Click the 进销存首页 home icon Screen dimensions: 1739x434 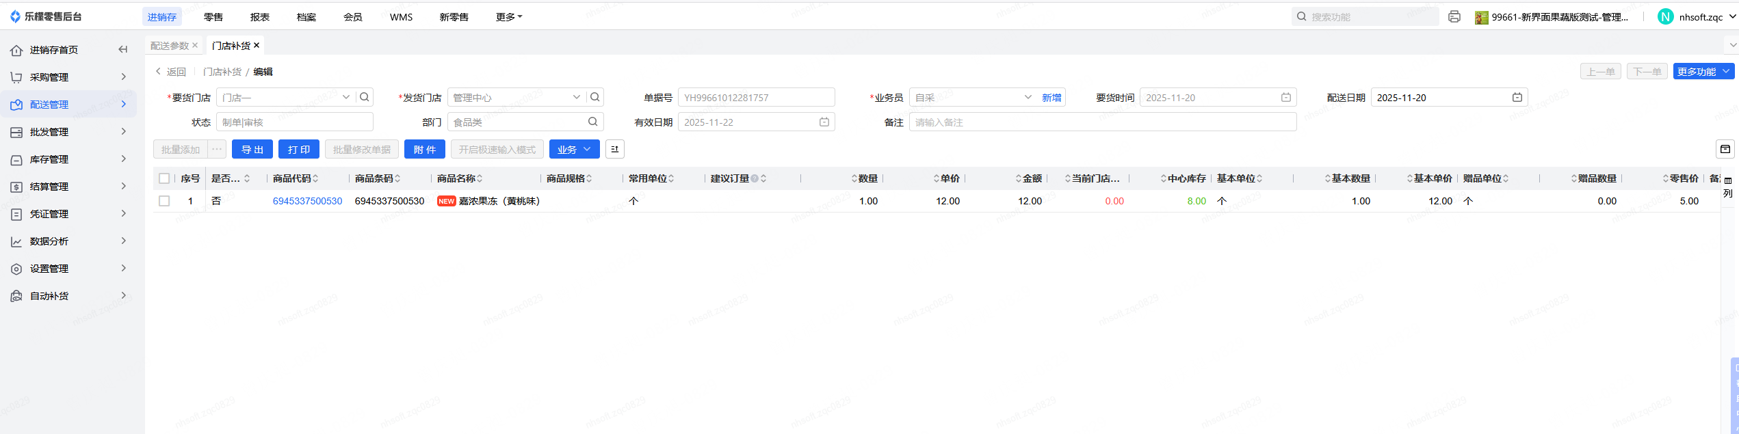pyautogui.click(x=16, y=50)
